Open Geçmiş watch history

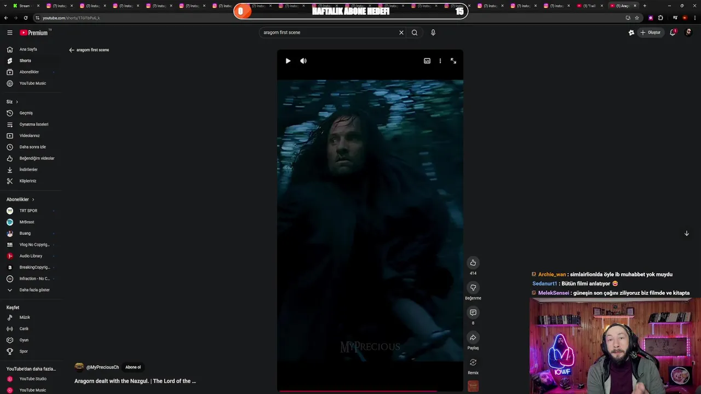pos(30,113)
